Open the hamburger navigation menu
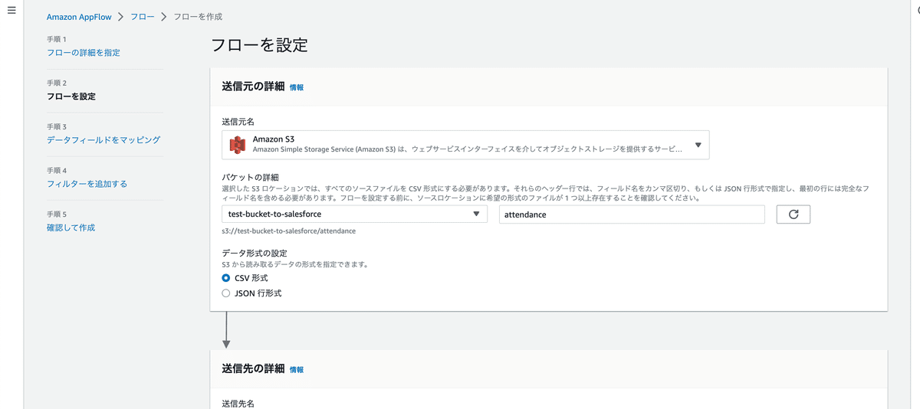Viewport: 920px width, 409px height. point(11,11)
